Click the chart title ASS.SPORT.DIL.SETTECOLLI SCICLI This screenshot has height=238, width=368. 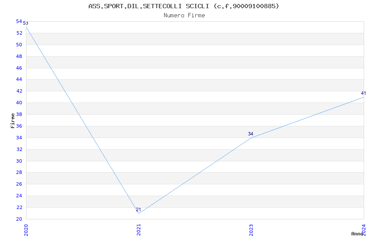[184, 6]
